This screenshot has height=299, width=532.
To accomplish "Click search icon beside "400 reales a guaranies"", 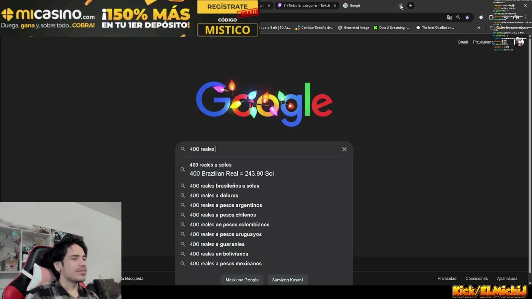I will point(182,244).
